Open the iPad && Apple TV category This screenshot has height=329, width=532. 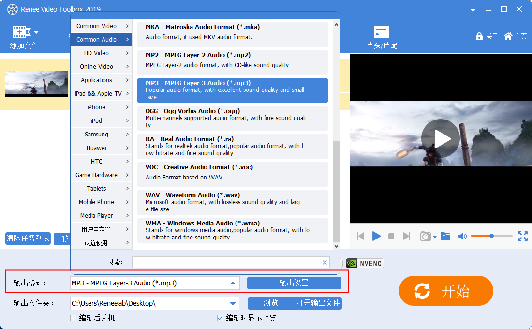coord(102,94)
